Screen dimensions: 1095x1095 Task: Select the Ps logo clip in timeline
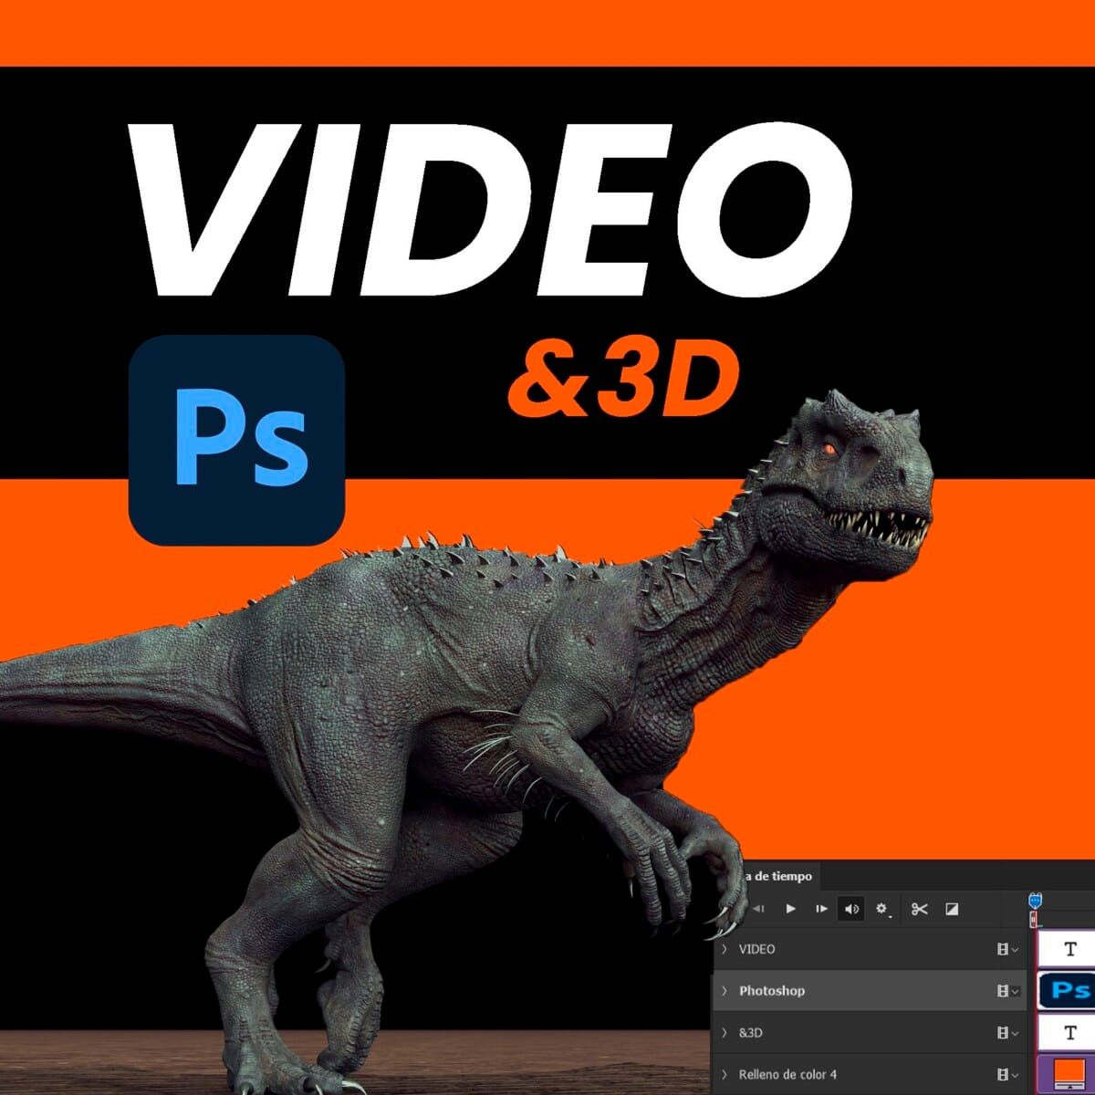(x=1069, y=991)
